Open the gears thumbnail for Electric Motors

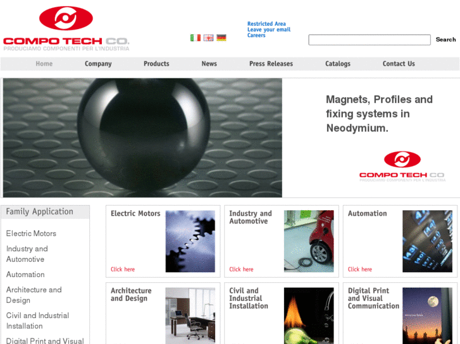[190, 241]
